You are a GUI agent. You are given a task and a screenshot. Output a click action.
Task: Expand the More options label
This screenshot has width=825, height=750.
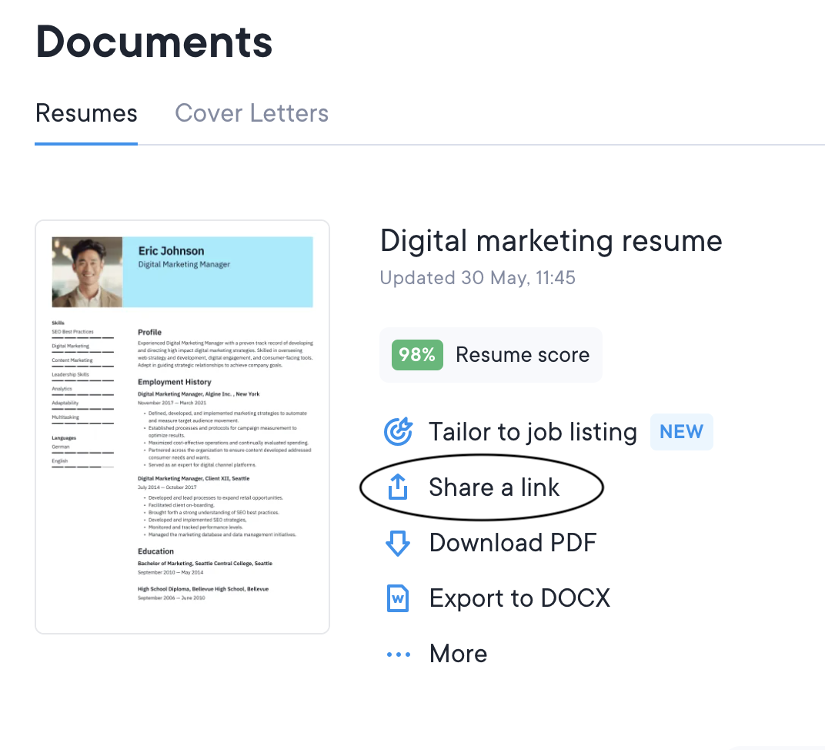(458, 654)
